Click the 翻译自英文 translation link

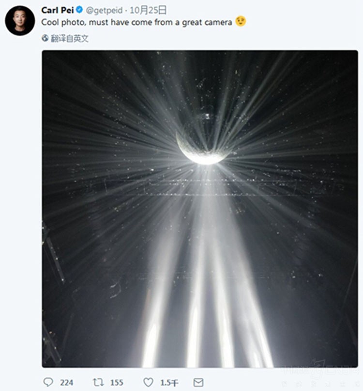70,38
